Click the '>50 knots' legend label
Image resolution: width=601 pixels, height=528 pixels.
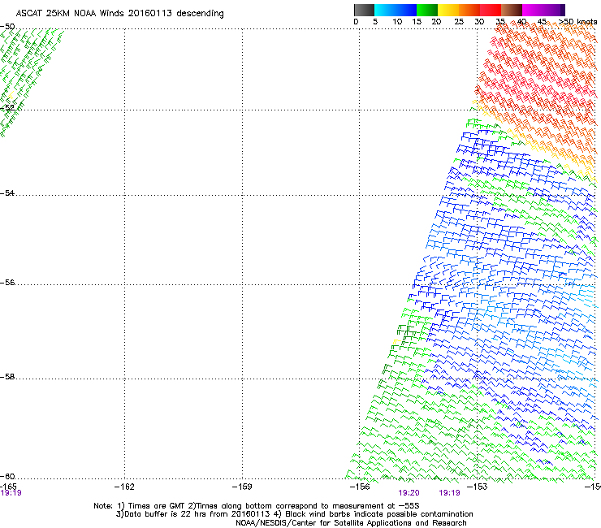[577, 22]
